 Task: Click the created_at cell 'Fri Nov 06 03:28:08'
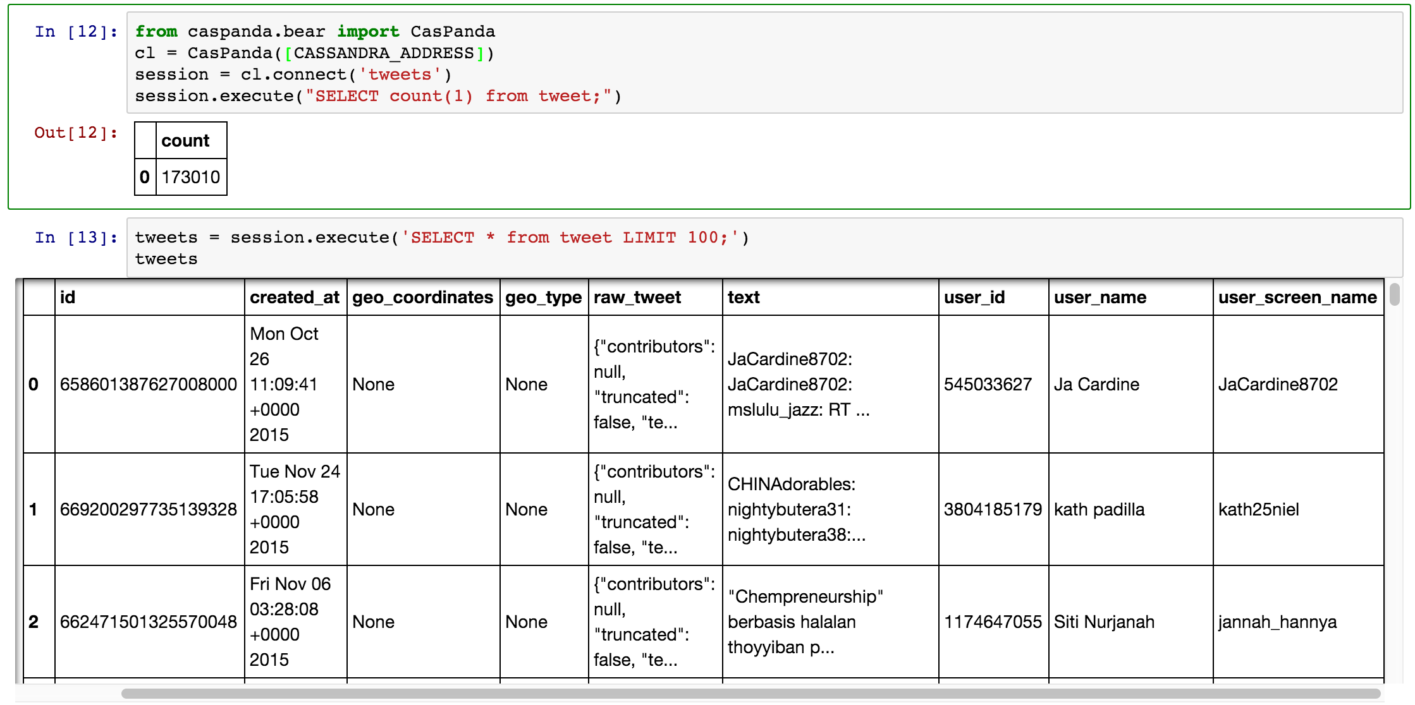click(296, 622)
